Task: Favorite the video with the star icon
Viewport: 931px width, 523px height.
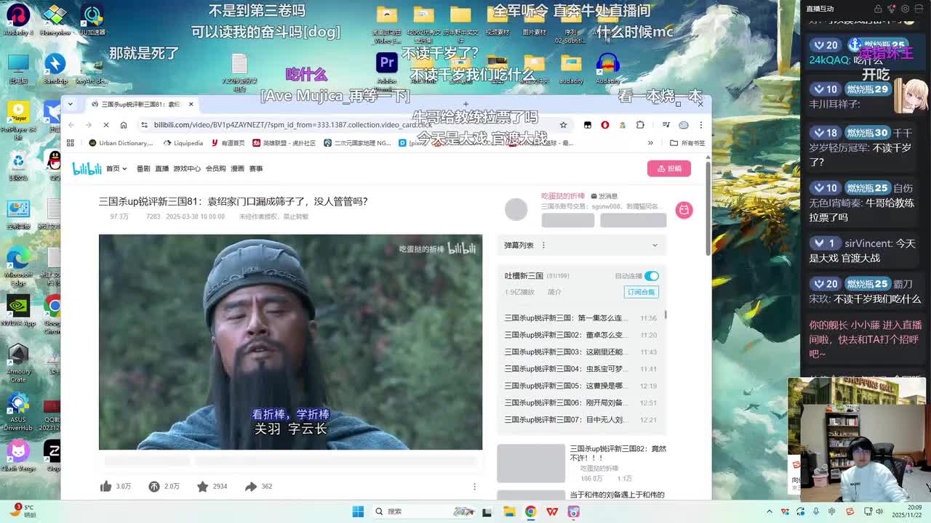Action: coord(202,486)
